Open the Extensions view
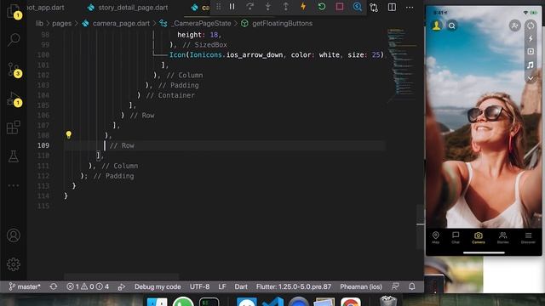Screen dimensions: 545x306 [14, 127]
